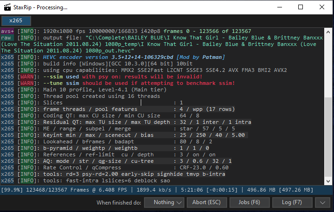Image resolution: width=334 pixels, height=212 pixels.
Task: Open the Jobs (F6) window
Action: (x=249, y=202)
